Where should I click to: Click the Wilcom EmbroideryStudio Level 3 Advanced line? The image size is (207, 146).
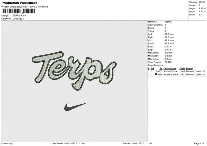(x=24, y=7)
